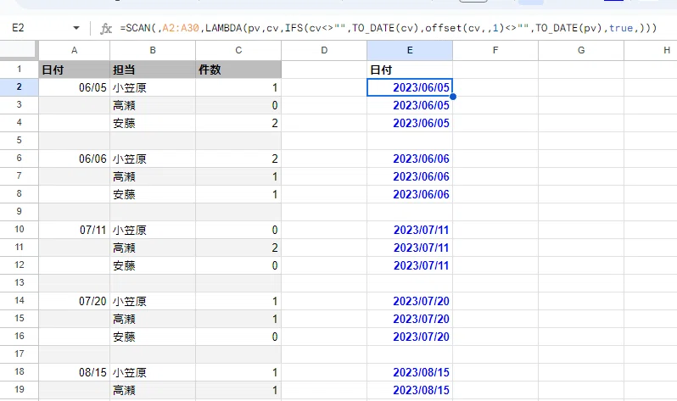Select column B header
The image size is (677, 401).
(x=153, y=51)
